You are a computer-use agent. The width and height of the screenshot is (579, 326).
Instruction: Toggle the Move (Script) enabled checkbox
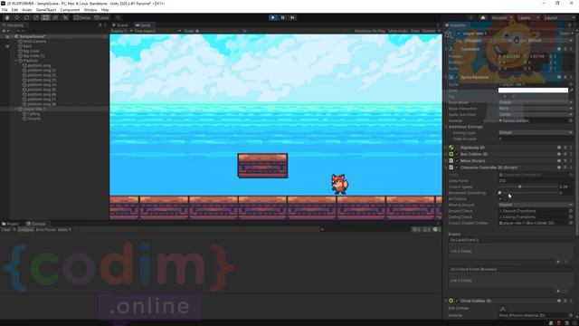pyautogui.click(x=457, y=161)
